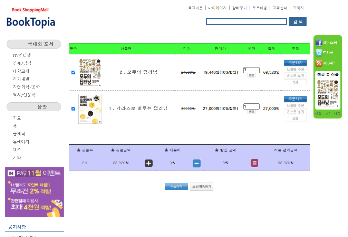This screenshot has height=237, width=348.
Task: Click the 음반 category header
Action: click(x=34, y=107)
